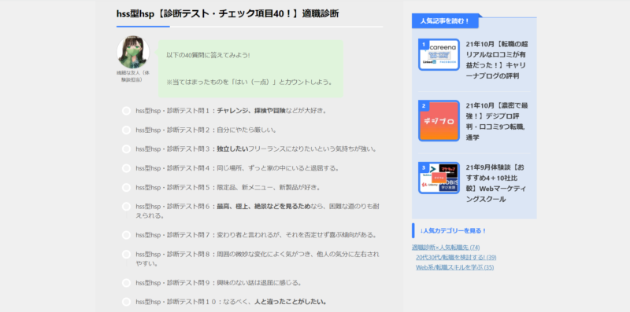Image resolution: width=630 pixels, height=312 pixels.
Task: Select radio button for 診断テスト問6
Action: [126, 207]
